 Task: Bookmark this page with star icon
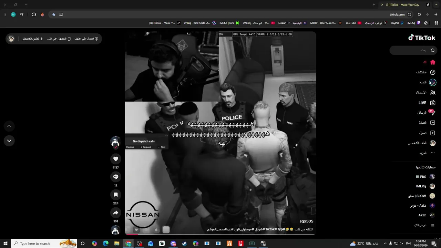(x=53, y=14)
